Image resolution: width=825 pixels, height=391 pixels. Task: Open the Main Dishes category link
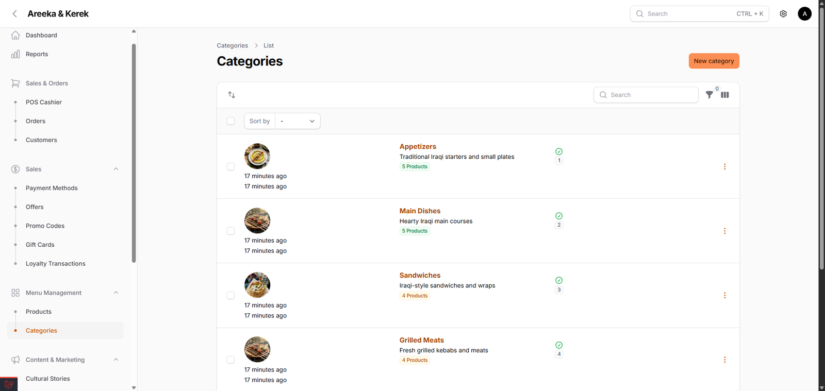coord(420,211)
